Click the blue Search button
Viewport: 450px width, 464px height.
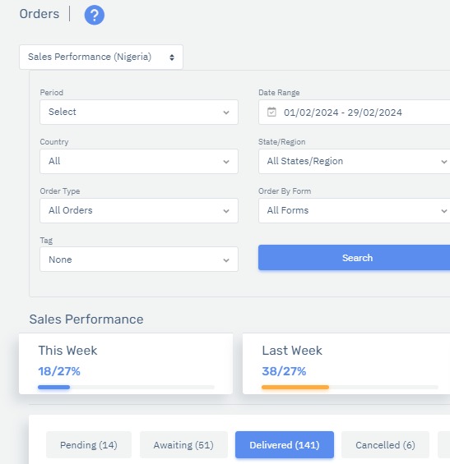355,257
